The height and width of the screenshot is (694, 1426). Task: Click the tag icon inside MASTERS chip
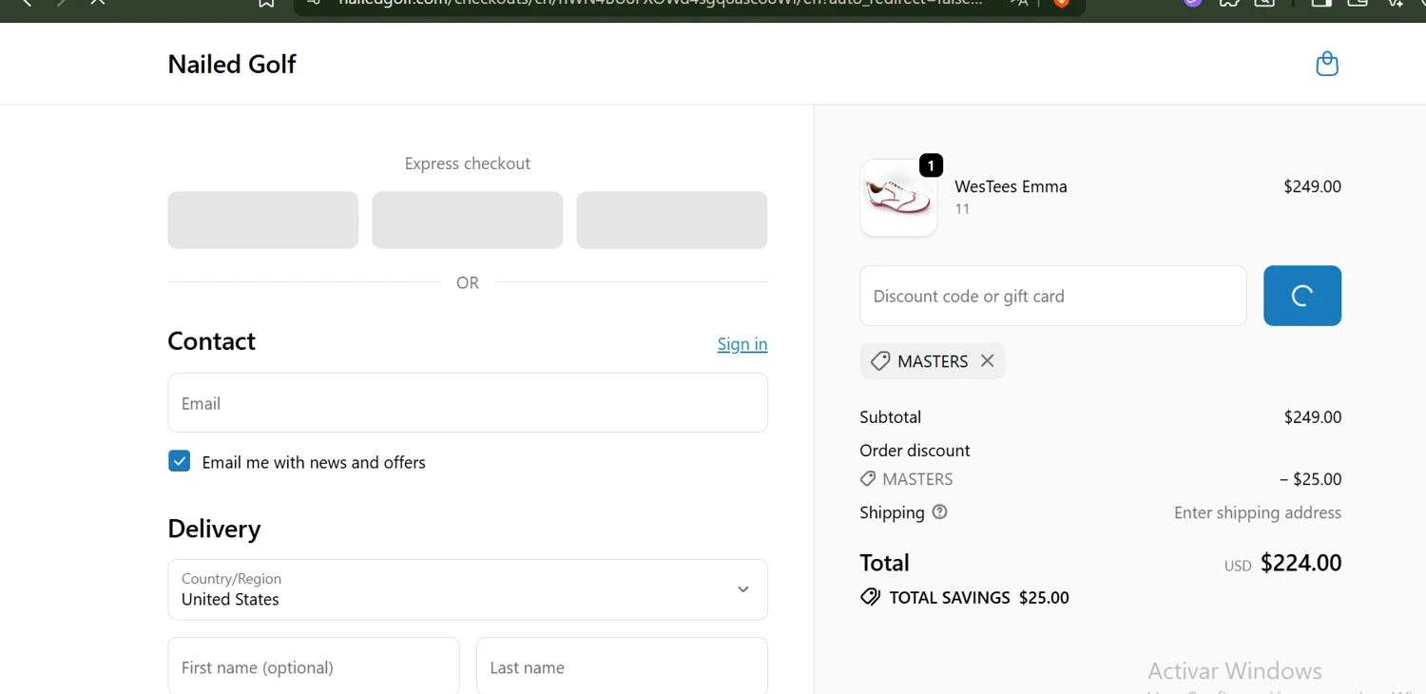(x=880, y=361)
